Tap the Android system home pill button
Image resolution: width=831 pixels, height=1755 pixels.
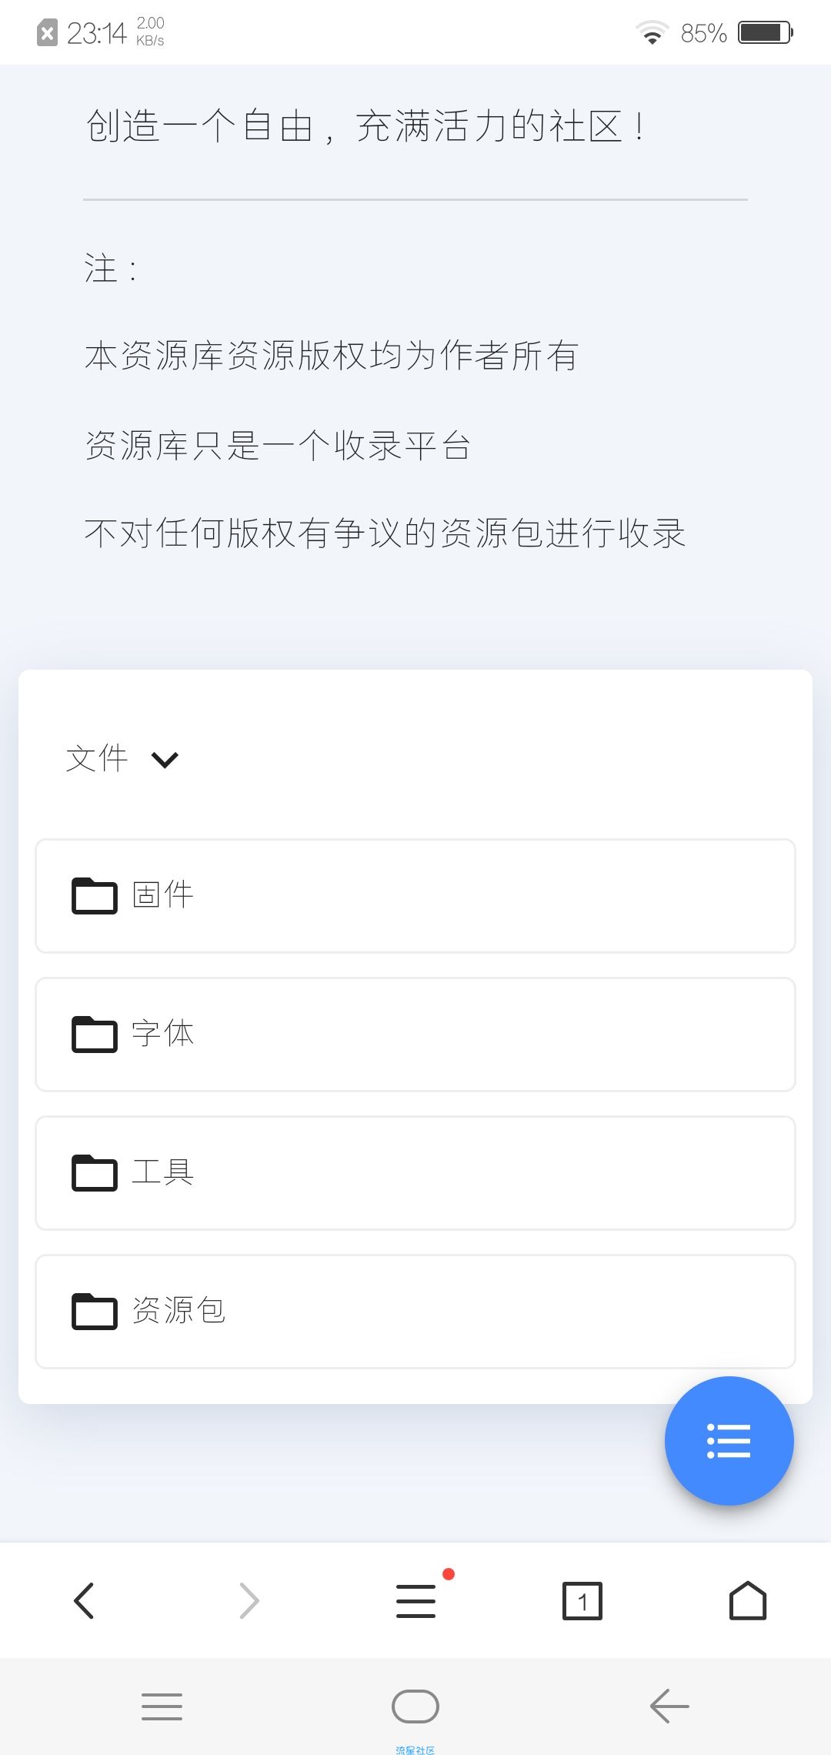(415, 1707)
